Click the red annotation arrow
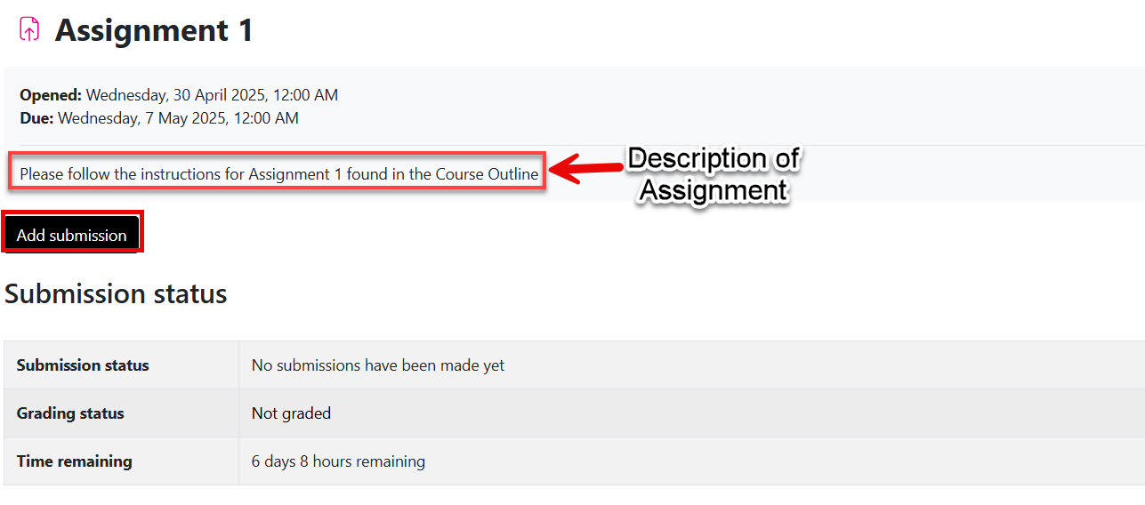Screen dimensions: 1145x505 click(x=585, y=168)
